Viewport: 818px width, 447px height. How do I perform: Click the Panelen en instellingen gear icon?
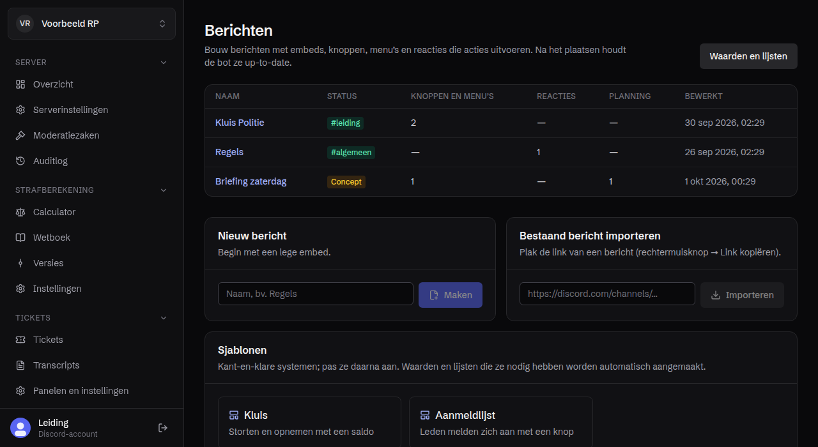(20, 391)
